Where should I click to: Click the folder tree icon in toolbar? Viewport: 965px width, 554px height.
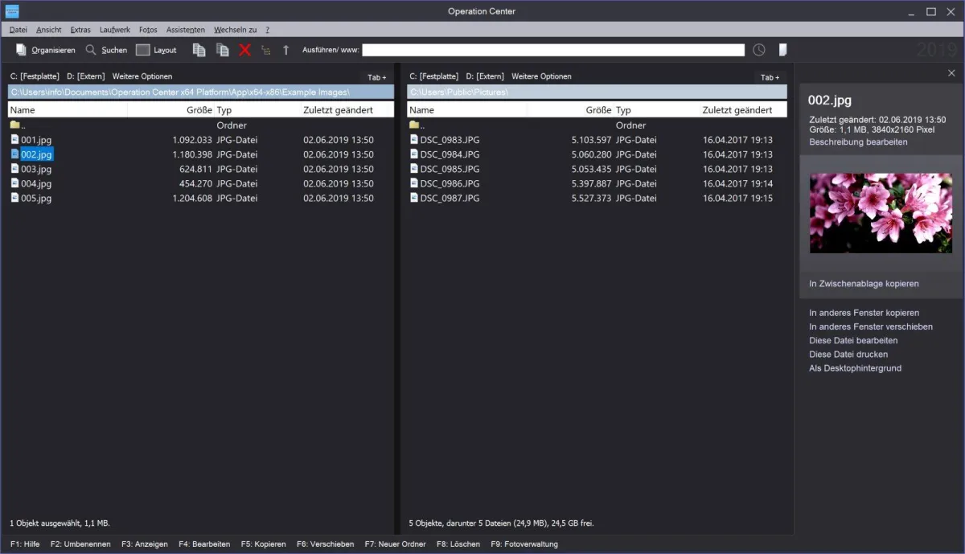click(x=266, y=50)
